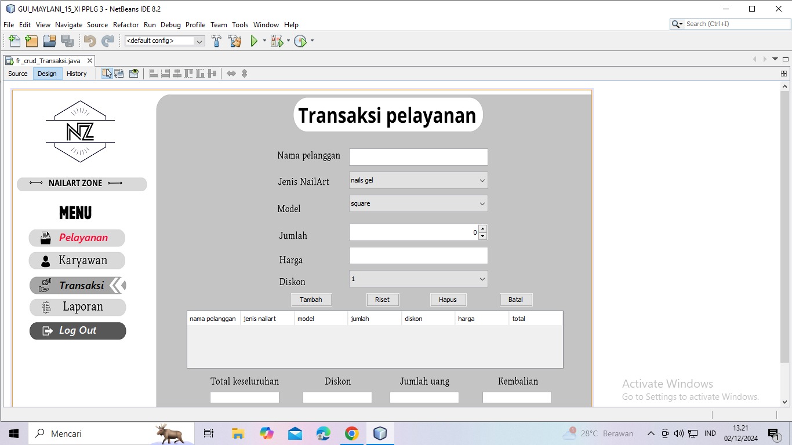Build the project with the hammer icon

[216, 41]
